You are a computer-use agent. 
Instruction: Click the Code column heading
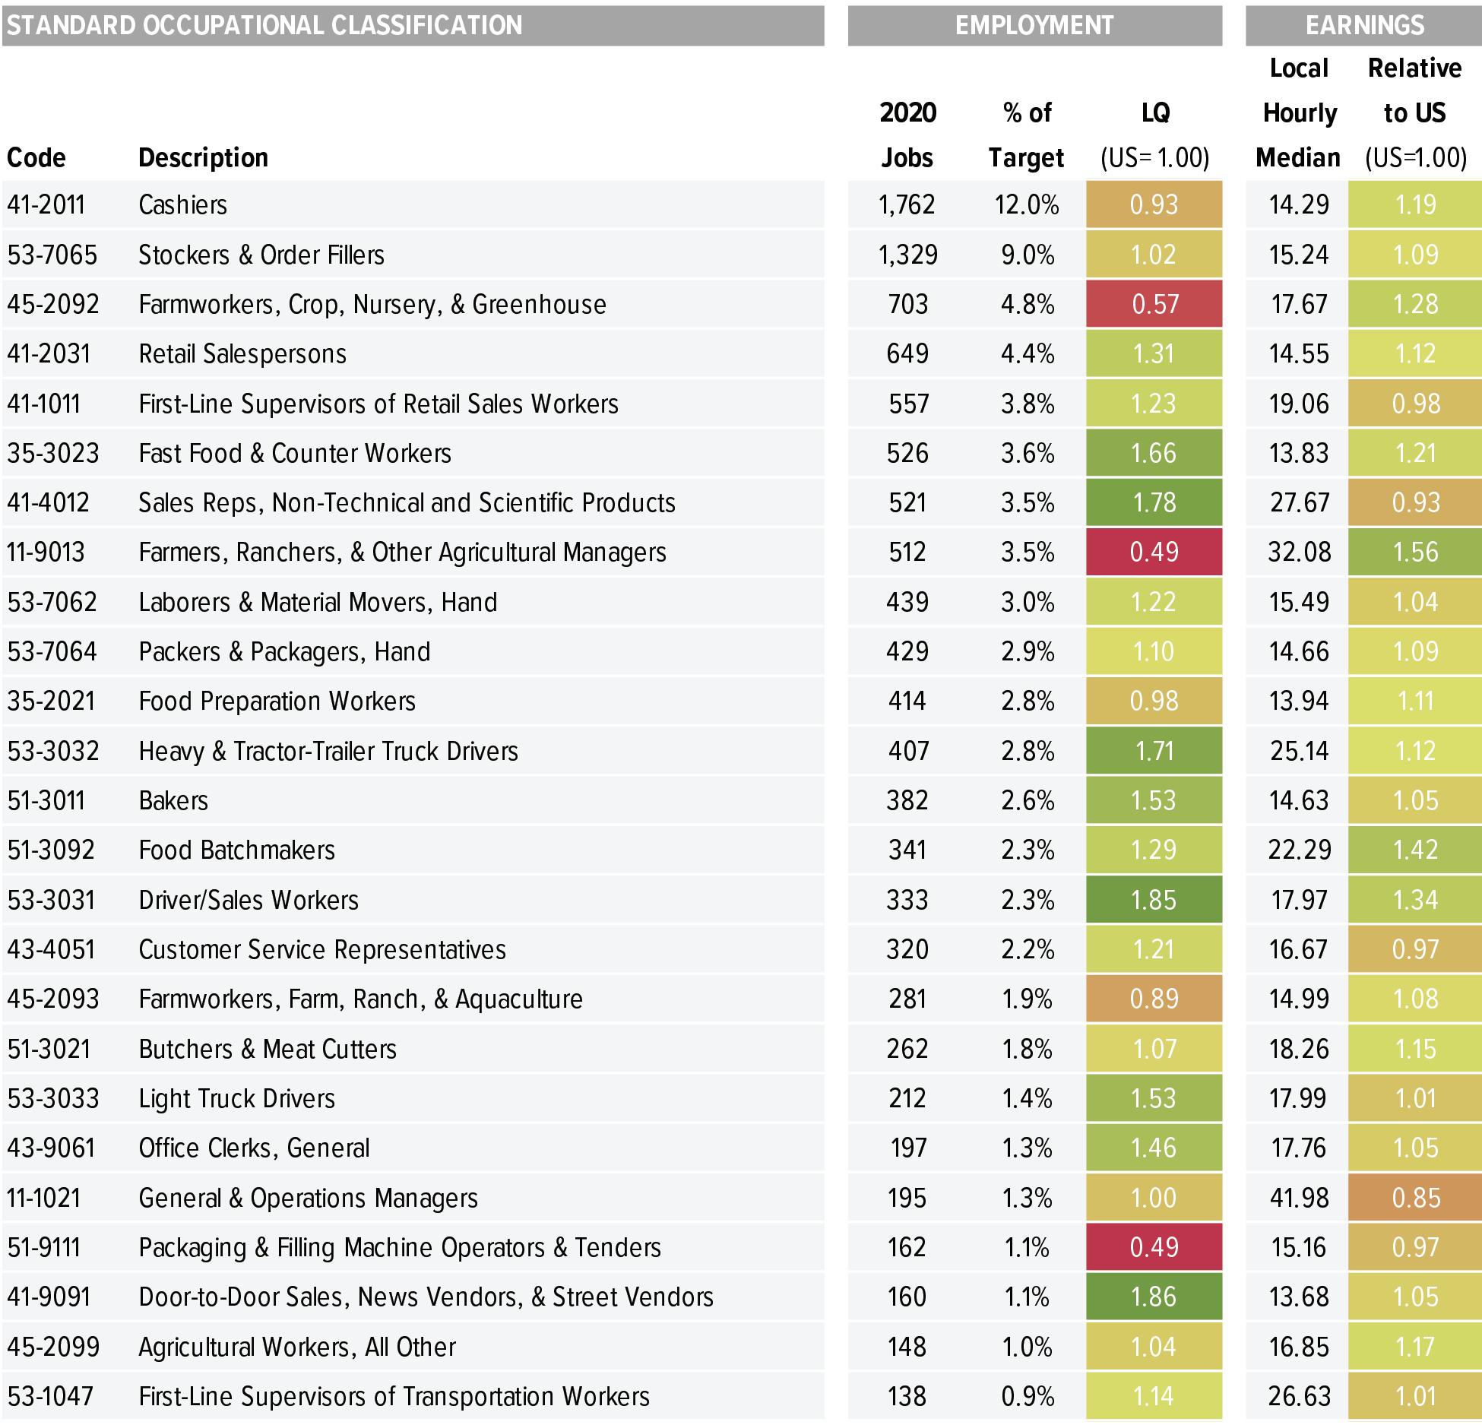36,157
